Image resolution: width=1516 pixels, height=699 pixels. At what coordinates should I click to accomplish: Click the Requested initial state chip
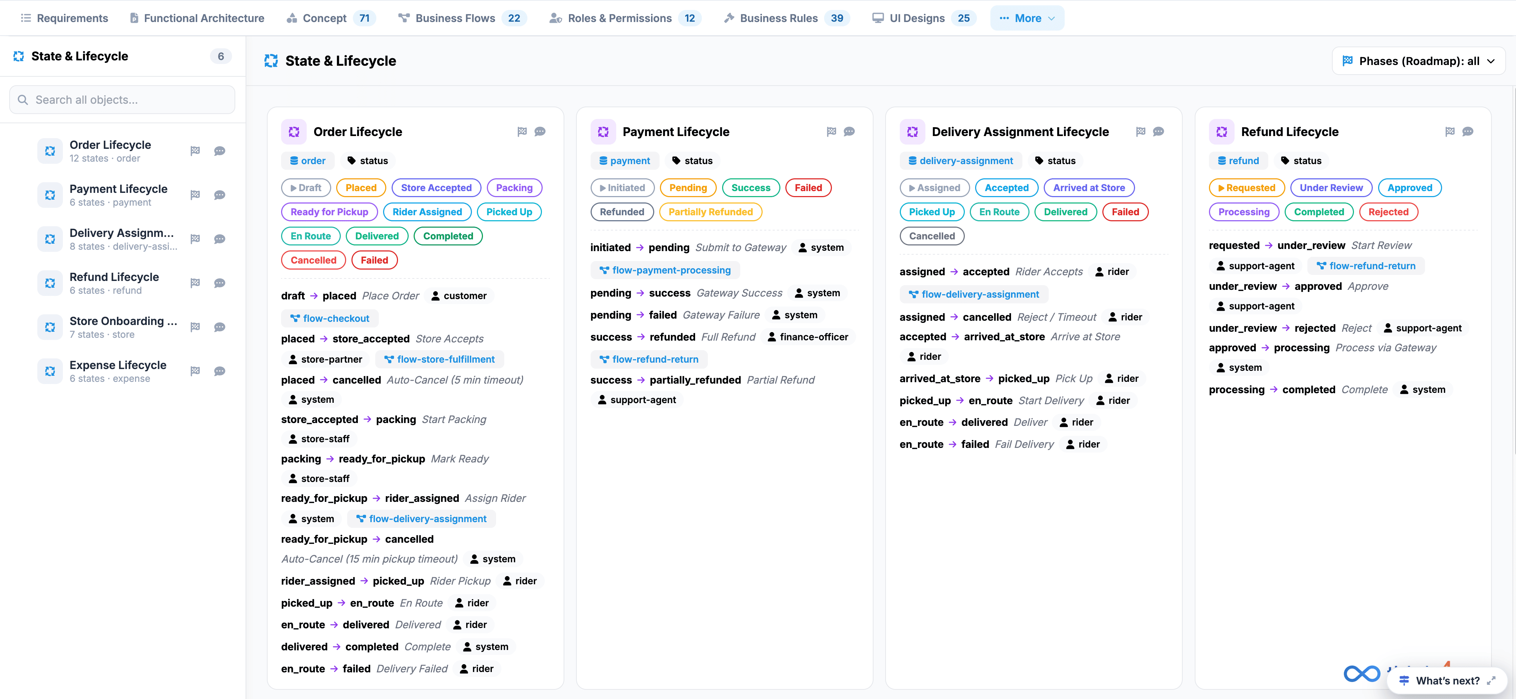pos(1247,188)
